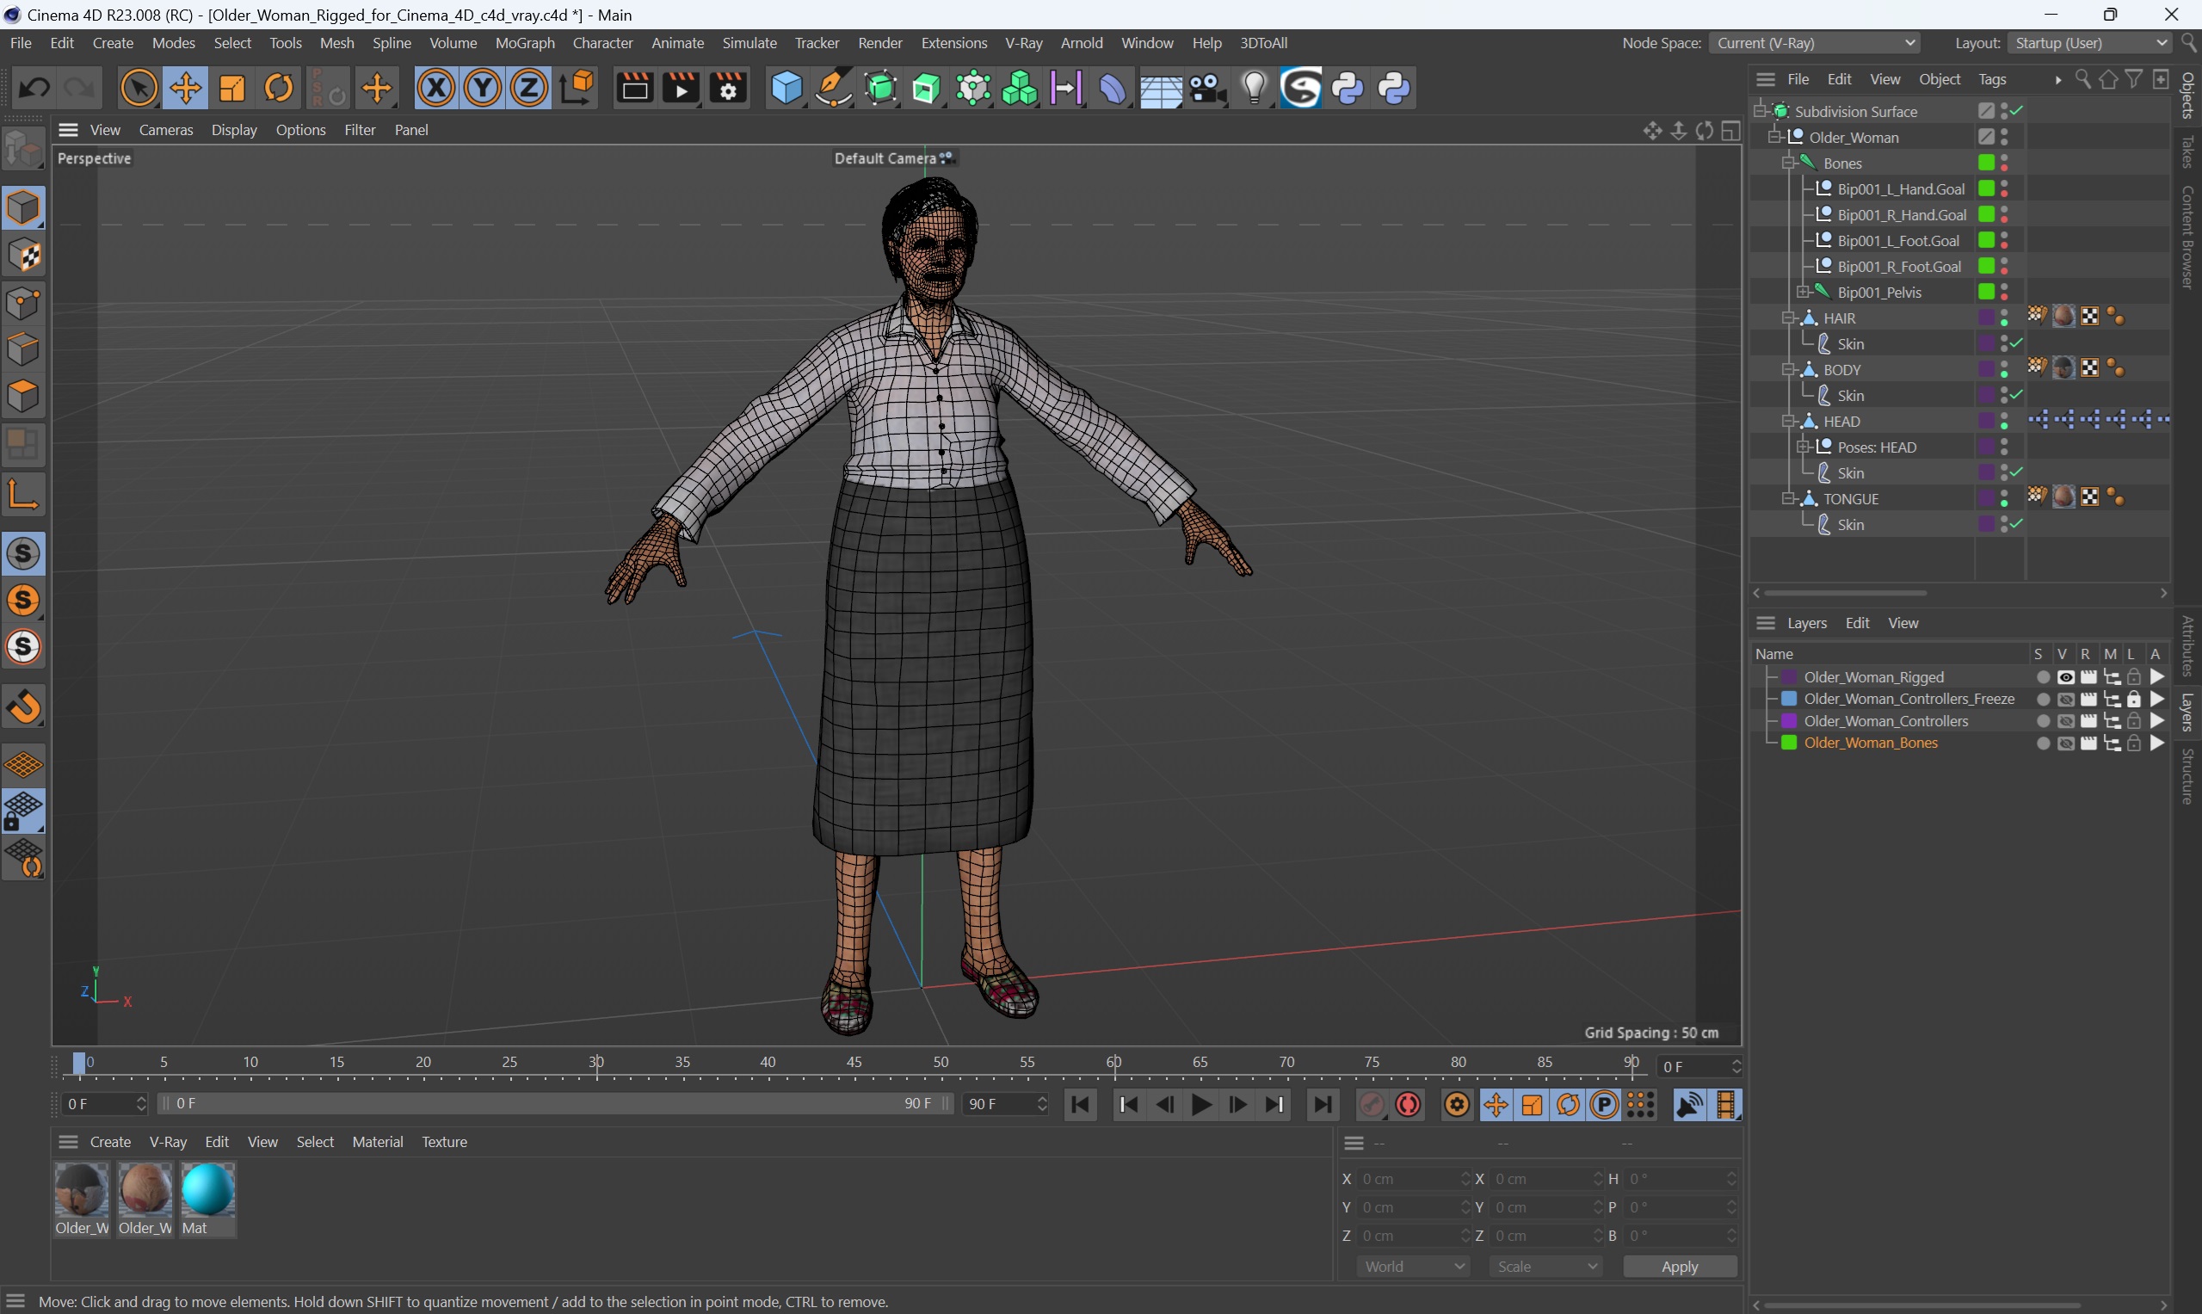Expand Bip001_Pelvis node

(1803, 293)
